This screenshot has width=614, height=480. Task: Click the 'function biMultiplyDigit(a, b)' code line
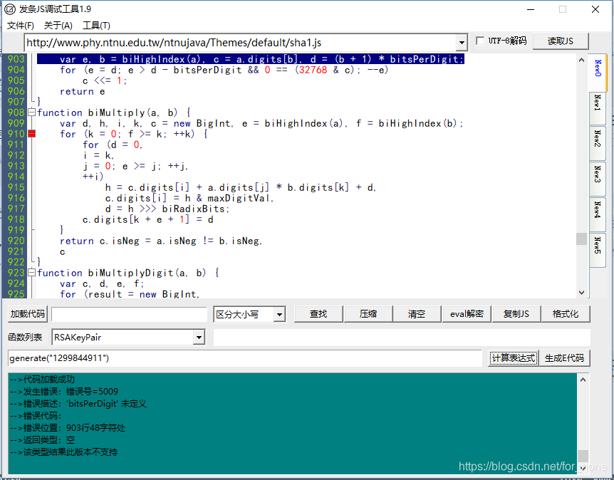coord(128,273)
